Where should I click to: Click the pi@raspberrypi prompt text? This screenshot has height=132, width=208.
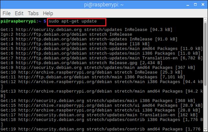tap(18, 21)
